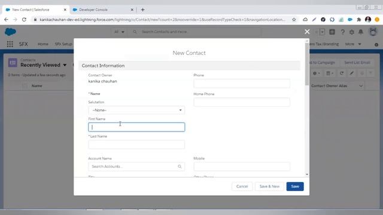Click the Contact Information section header
Image resolution: width=383 pixels, height=215 pixels.
coord(189,66)
